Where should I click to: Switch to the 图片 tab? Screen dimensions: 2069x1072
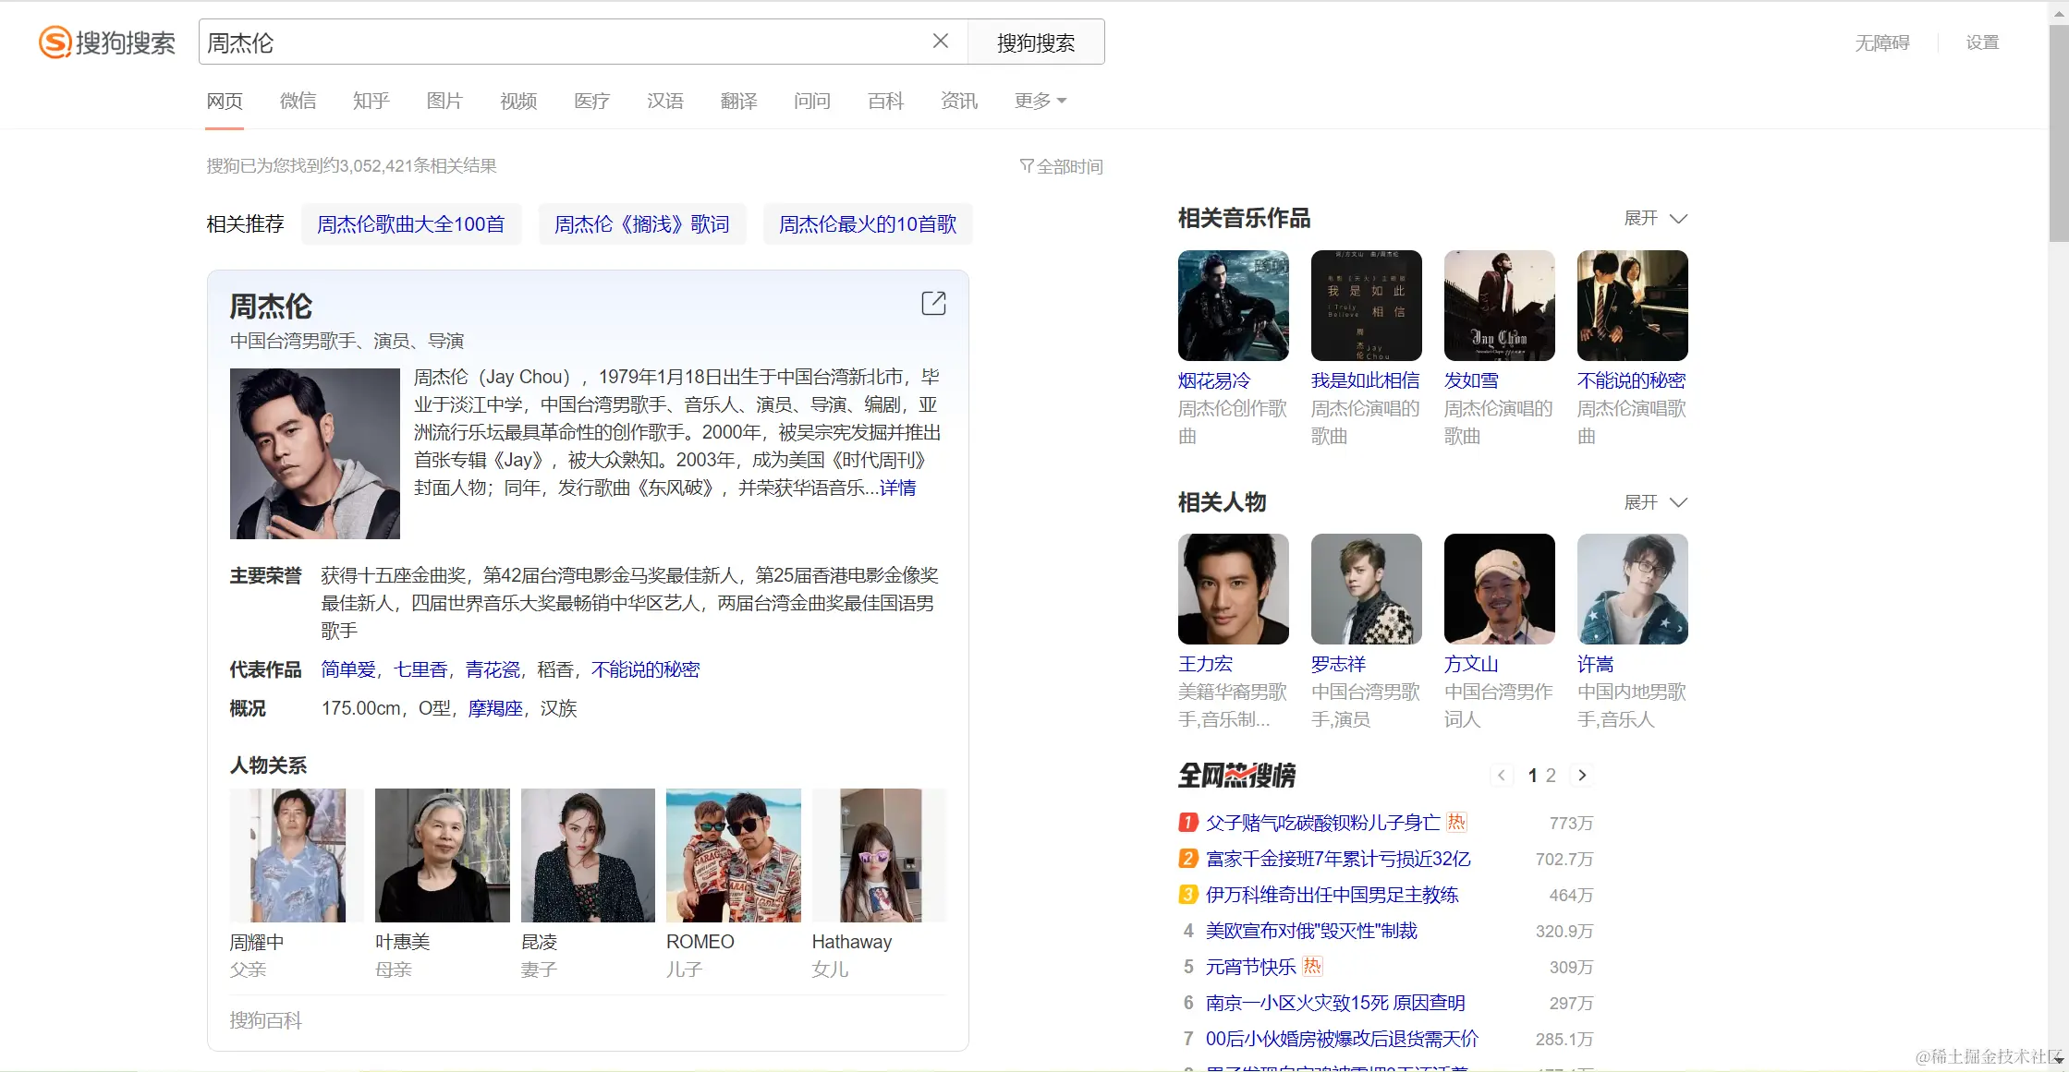pos(444,101)
